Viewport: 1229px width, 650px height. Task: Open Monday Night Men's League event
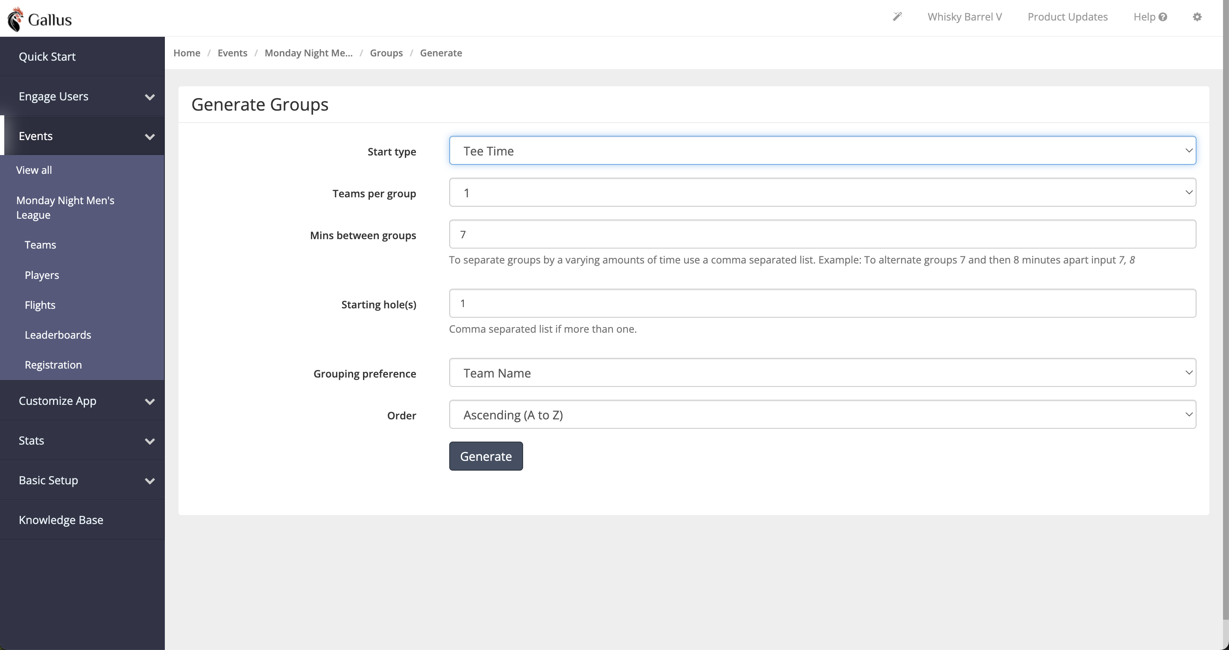[x=65, y=208]
